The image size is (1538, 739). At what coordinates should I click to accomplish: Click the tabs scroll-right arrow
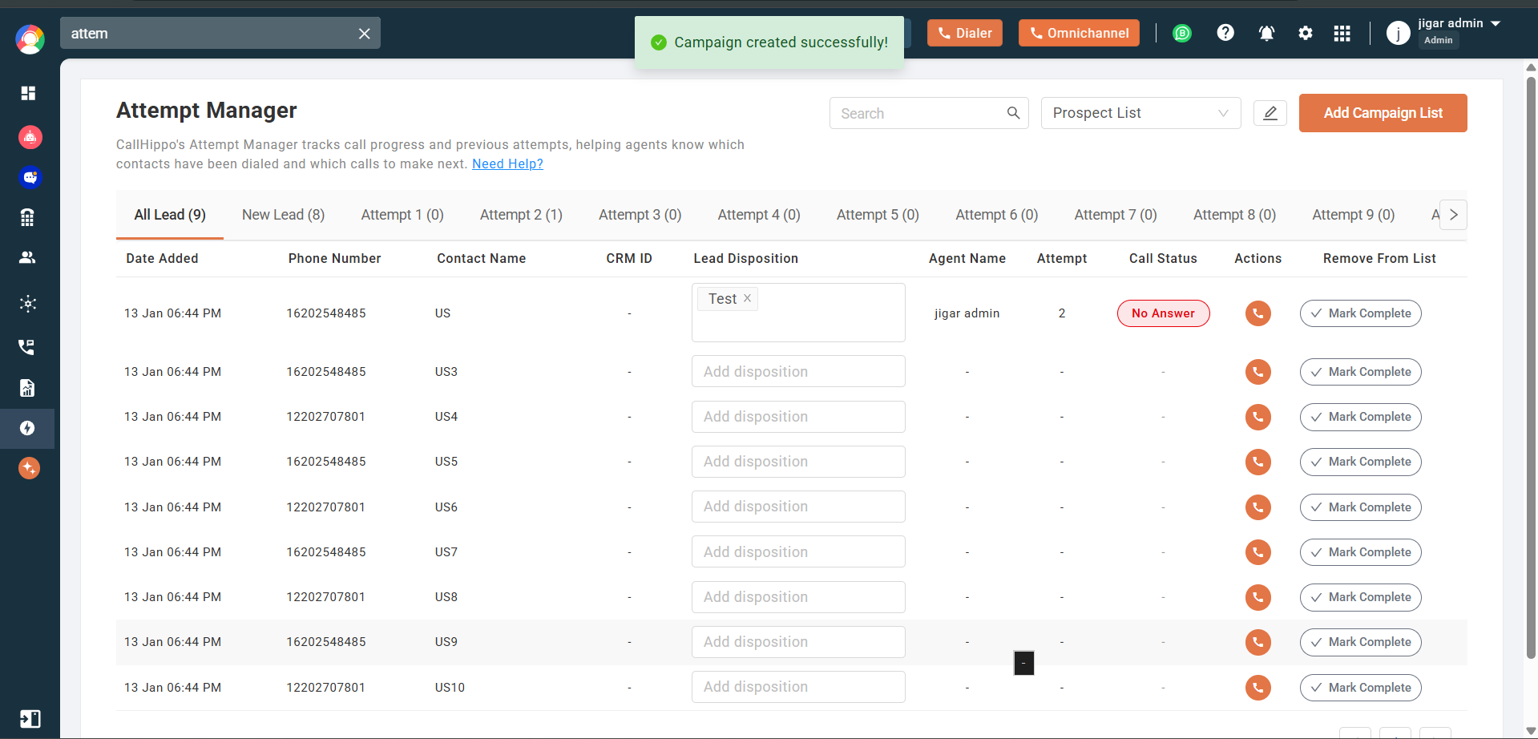[x=1453, y=215]
